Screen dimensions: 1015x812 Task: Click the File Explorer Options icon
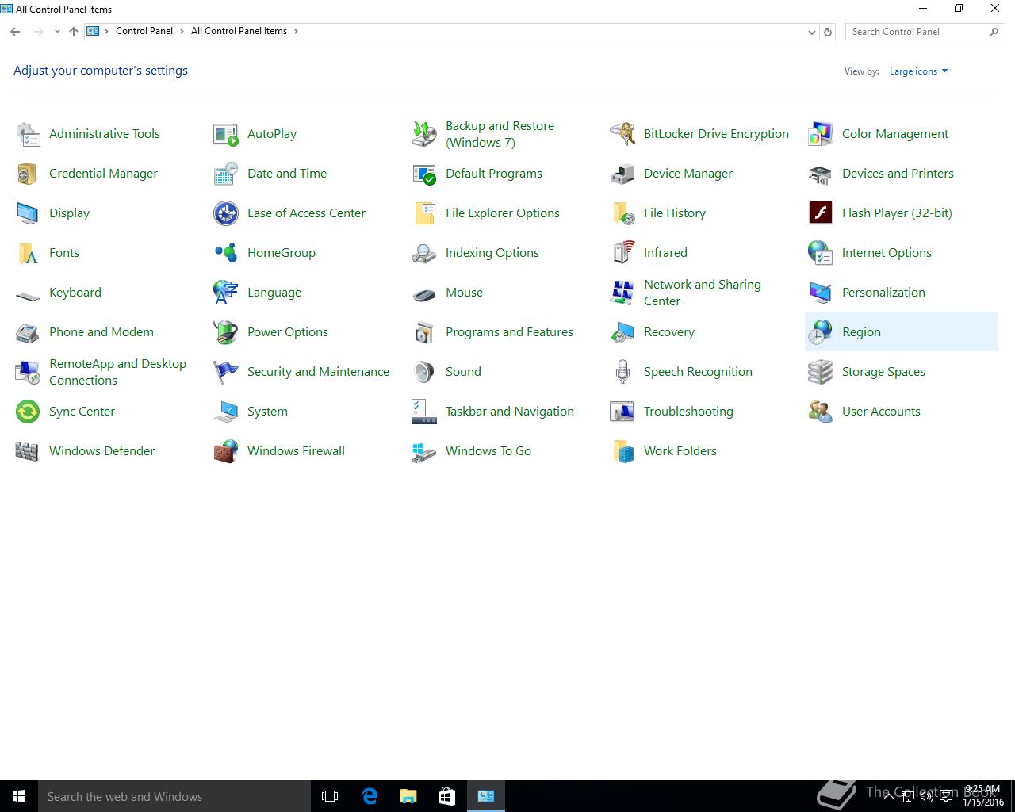(x=424, y=213)
